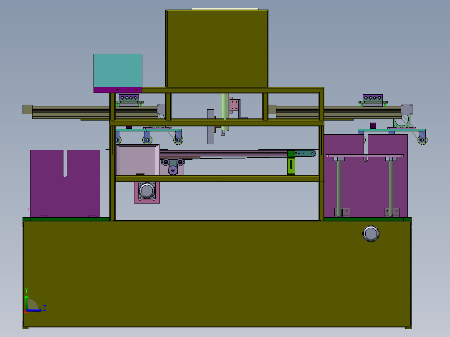Select the pink horizontal plate on green posts
450x337 pixels.
(365, 156)
